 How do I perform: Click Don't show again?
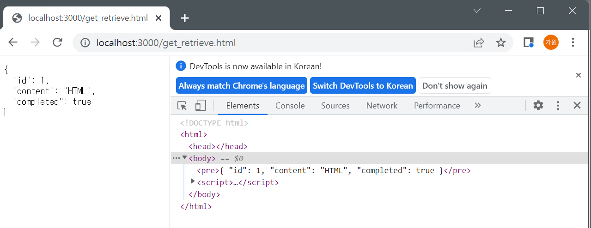coord(455,86)
